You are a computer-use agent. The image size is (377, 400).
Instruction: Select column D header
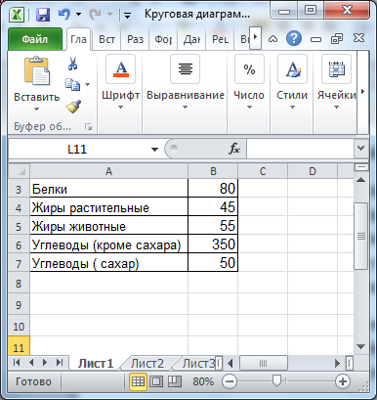(313, 171)
